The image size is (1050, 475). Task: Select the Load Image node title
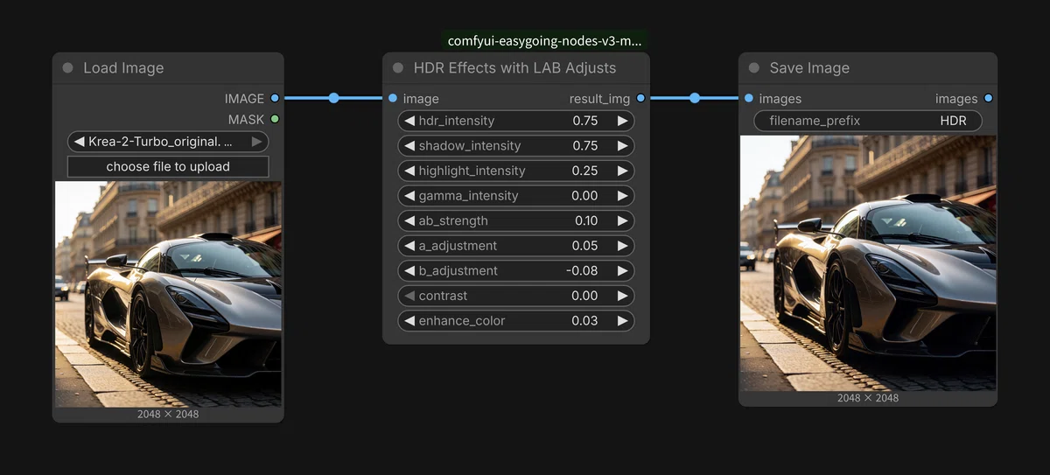pyautogui.click(x=123, y=68)
